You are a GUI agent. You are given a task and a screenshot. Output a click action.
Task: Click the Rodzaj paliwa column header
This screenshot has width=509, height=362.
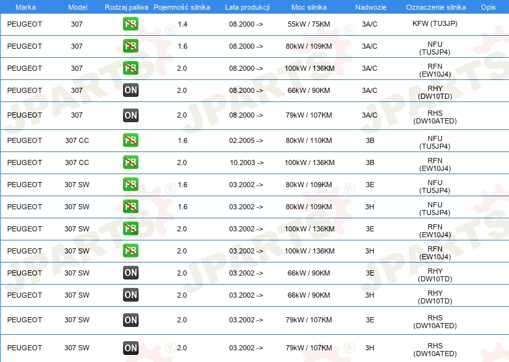[126, 7]
